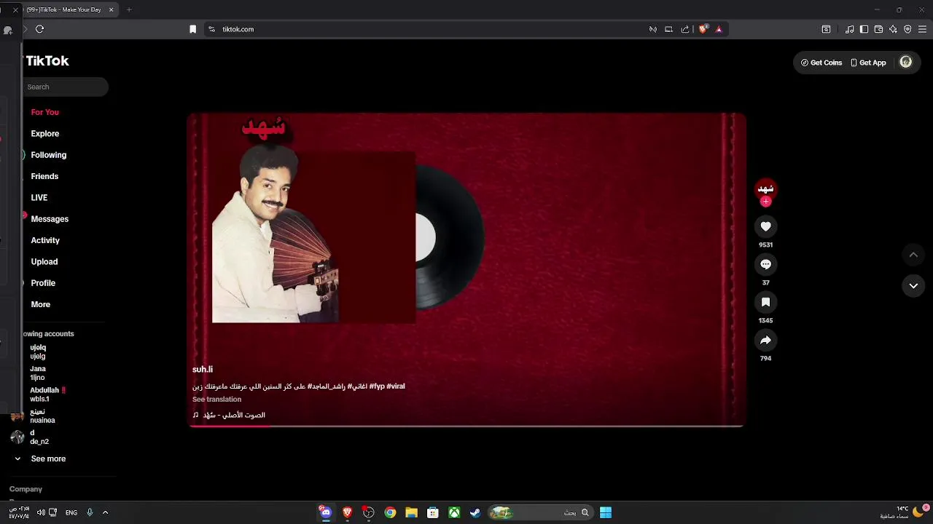The image size is (933, 524).
Task: Open the creator's avatar on the video rail
Action: [765, 189]
